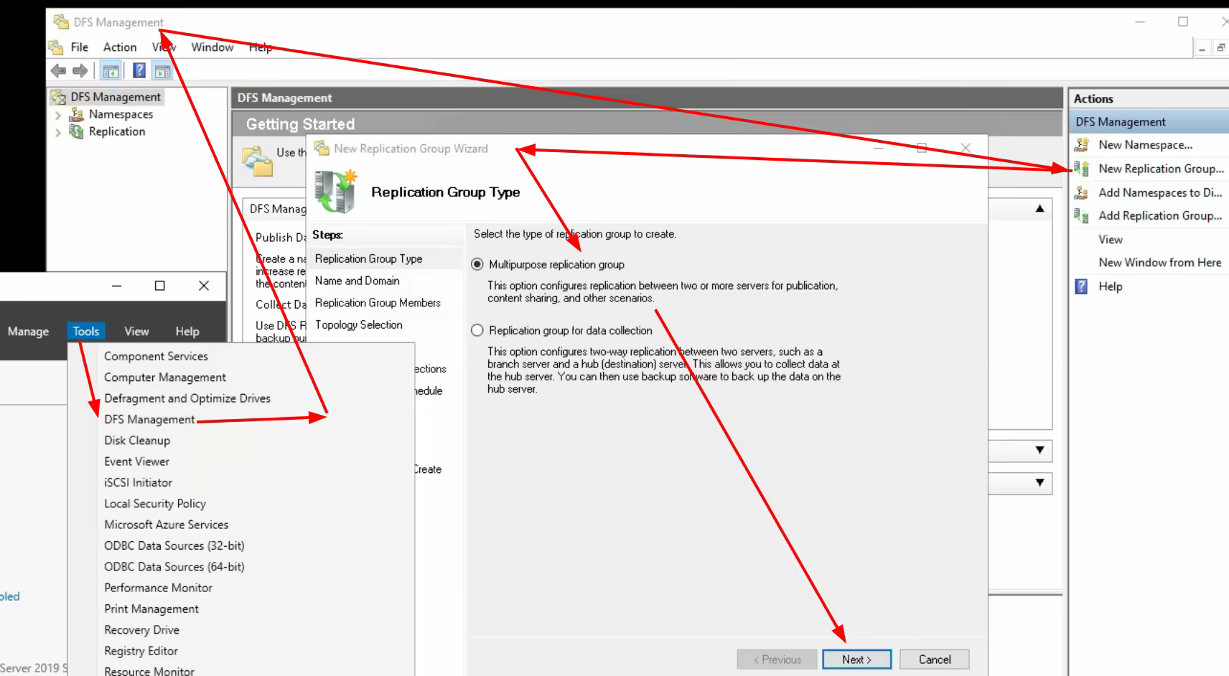Click Replication Group Members wizard step
This screenshot has width=1229, height=676.
[x=378, y=303]
